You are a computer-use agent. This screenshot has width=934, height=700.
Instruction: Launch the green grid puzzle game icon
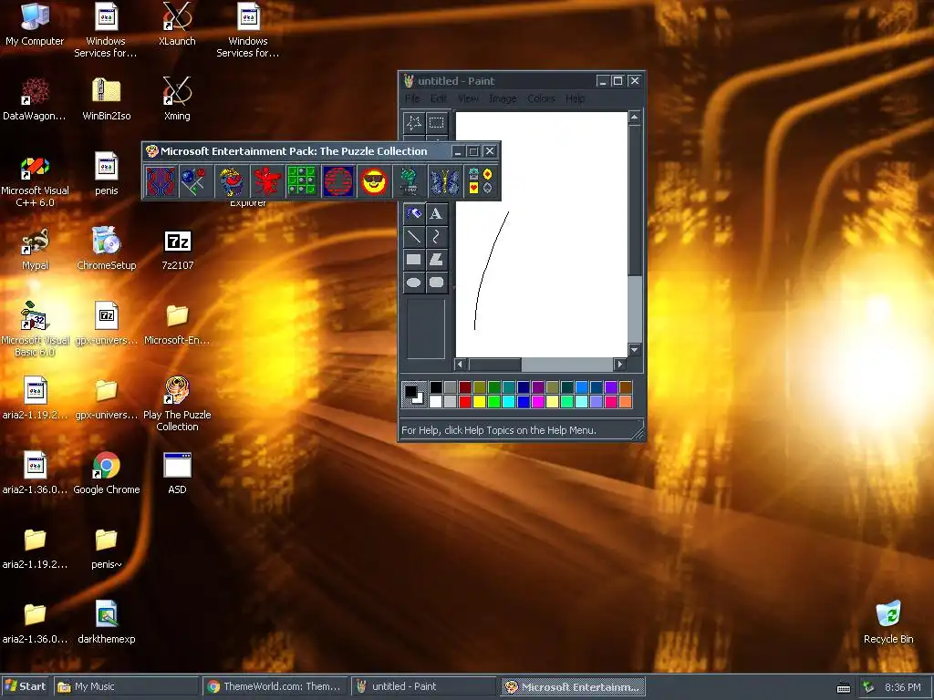pyautogui.click(x=302, y=181)
